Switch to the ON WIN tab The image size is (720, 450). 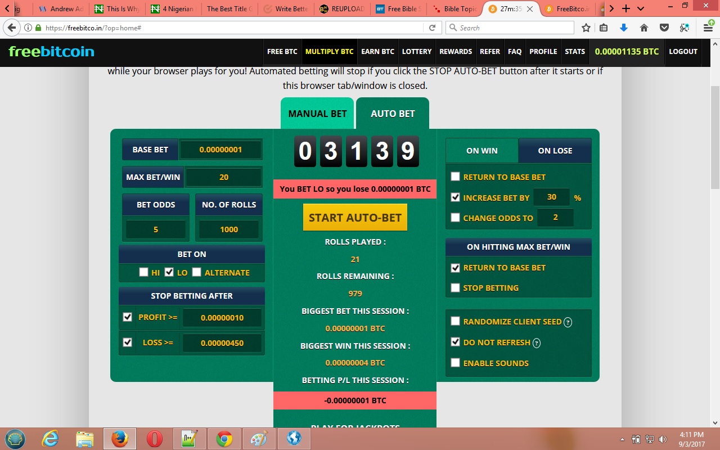[482, 151]
